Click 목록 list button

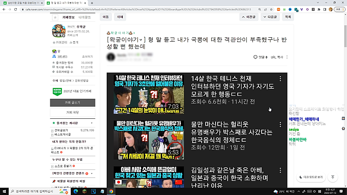point(288,17)
